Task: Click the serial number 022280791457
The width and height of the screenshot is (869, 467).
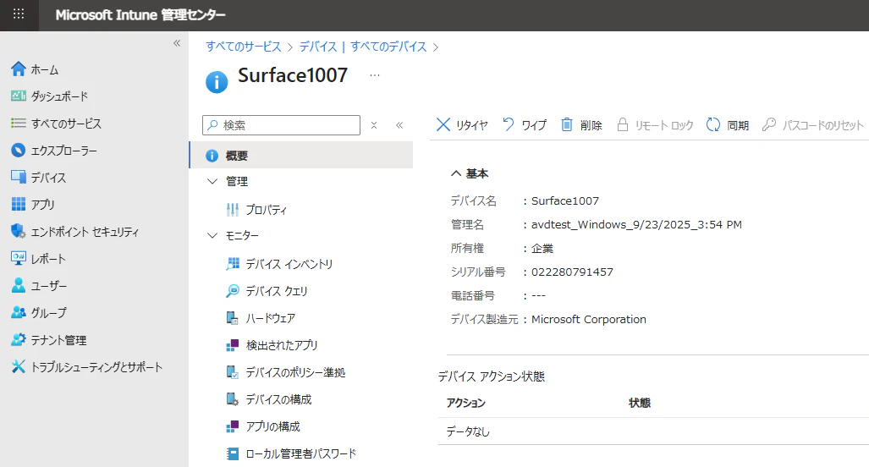Action: pyautogui.click(x=572, y=272)
